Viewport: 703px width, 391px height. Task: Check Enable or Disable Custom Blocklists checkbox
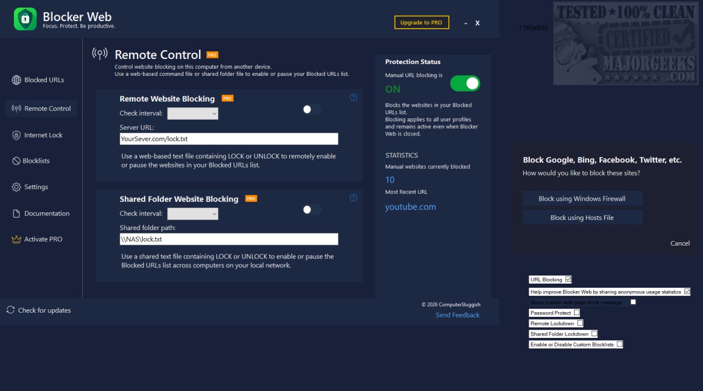(620, 344)
